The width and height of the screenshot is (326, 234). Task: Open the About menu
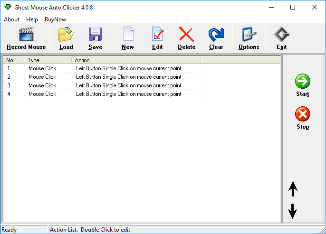point(11,19)
